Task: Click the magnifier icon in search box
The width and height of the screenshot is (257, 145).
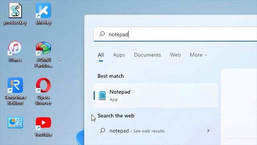Action: pyautogui.click(x=102, y=34)
